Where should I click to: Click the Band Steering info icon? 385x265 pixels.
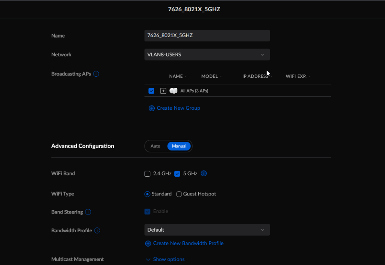click(x=88, y=212)
